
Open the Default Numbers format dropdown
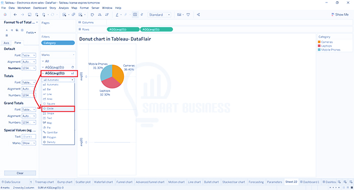coord(29,68)
